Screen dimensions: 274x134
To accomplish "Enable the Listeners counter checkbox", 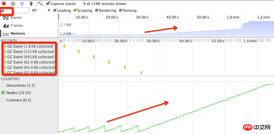I will [x=3, y=100].
